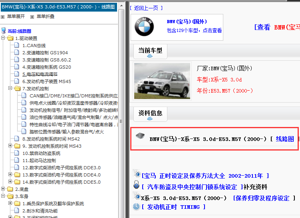Open the 线路图 link in 资料信息
Image resolution: width=300 pixels, height=218 pixels.
click(285, 139)
